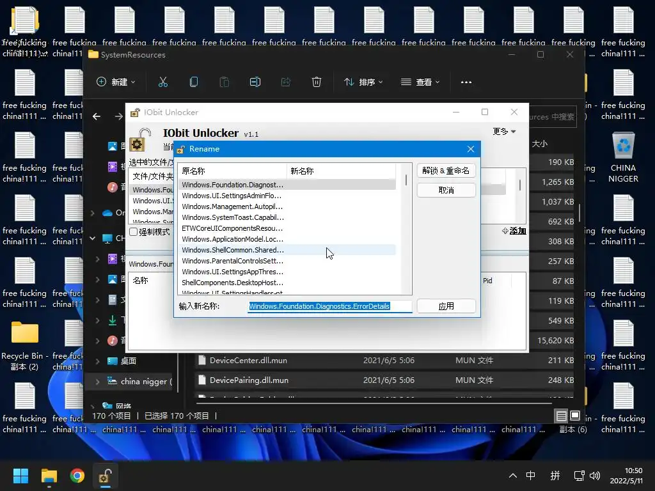Open the 新建 dropdown in Explorer
Viewport: 655px width, 491px height.
pyautogui.click(x=116, y=82)
